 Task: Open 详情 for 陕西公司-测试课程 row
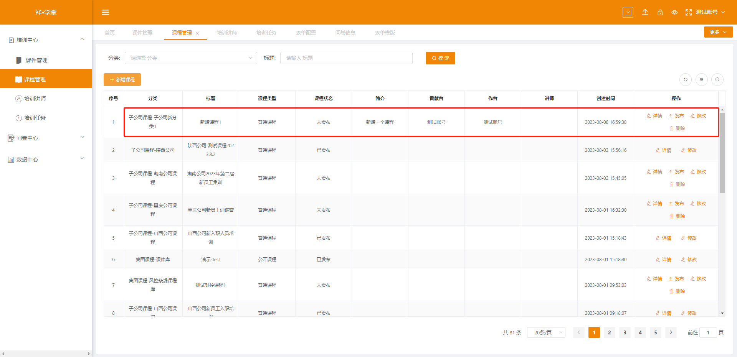[x=664, y=150]
